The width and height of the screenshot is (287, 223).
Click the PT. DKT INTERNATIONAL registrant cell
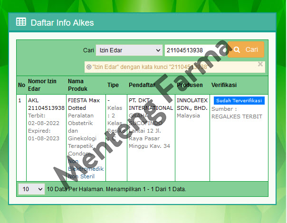point(151,104)
